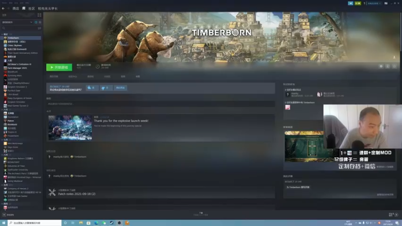Open the profile name tab in header
Screen dimensions: 402x226
[x=48, y=9]
